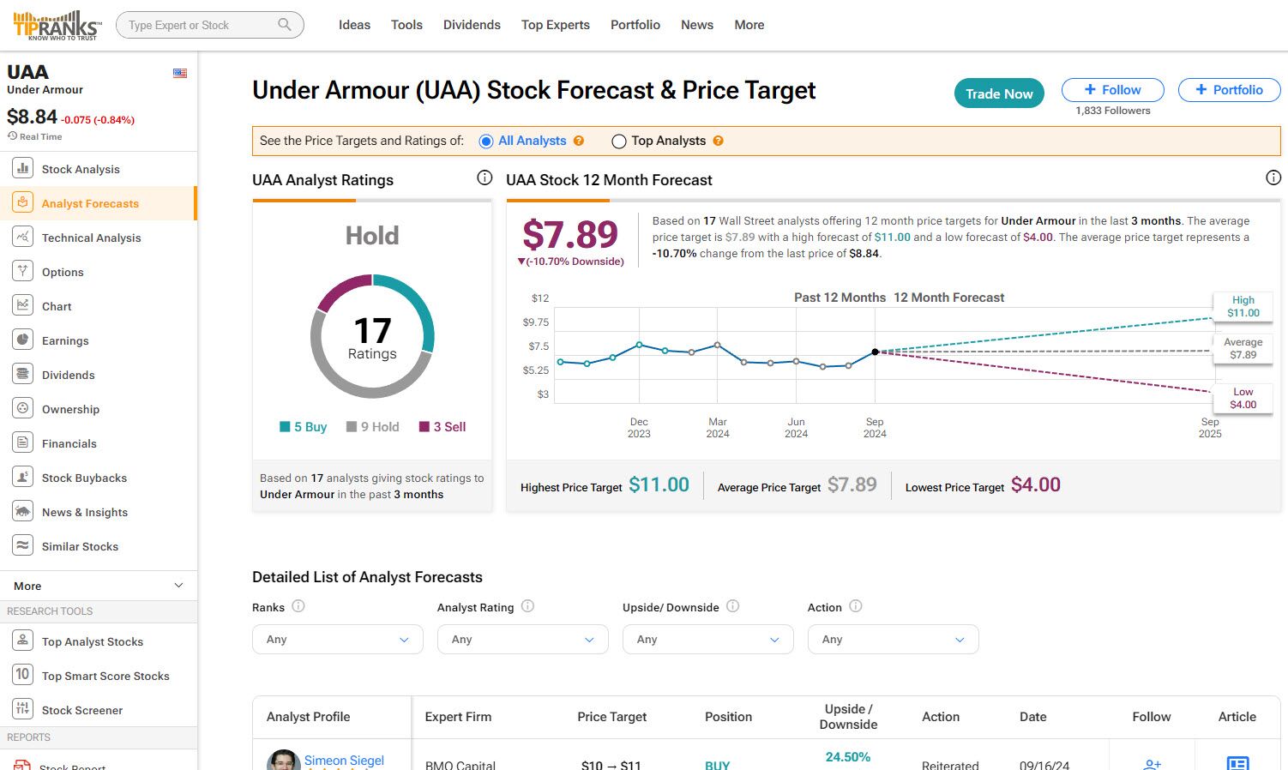Open Simeon Siegel analyst profile link
The width and height of the screenshot is (1288, 770).
344,761
